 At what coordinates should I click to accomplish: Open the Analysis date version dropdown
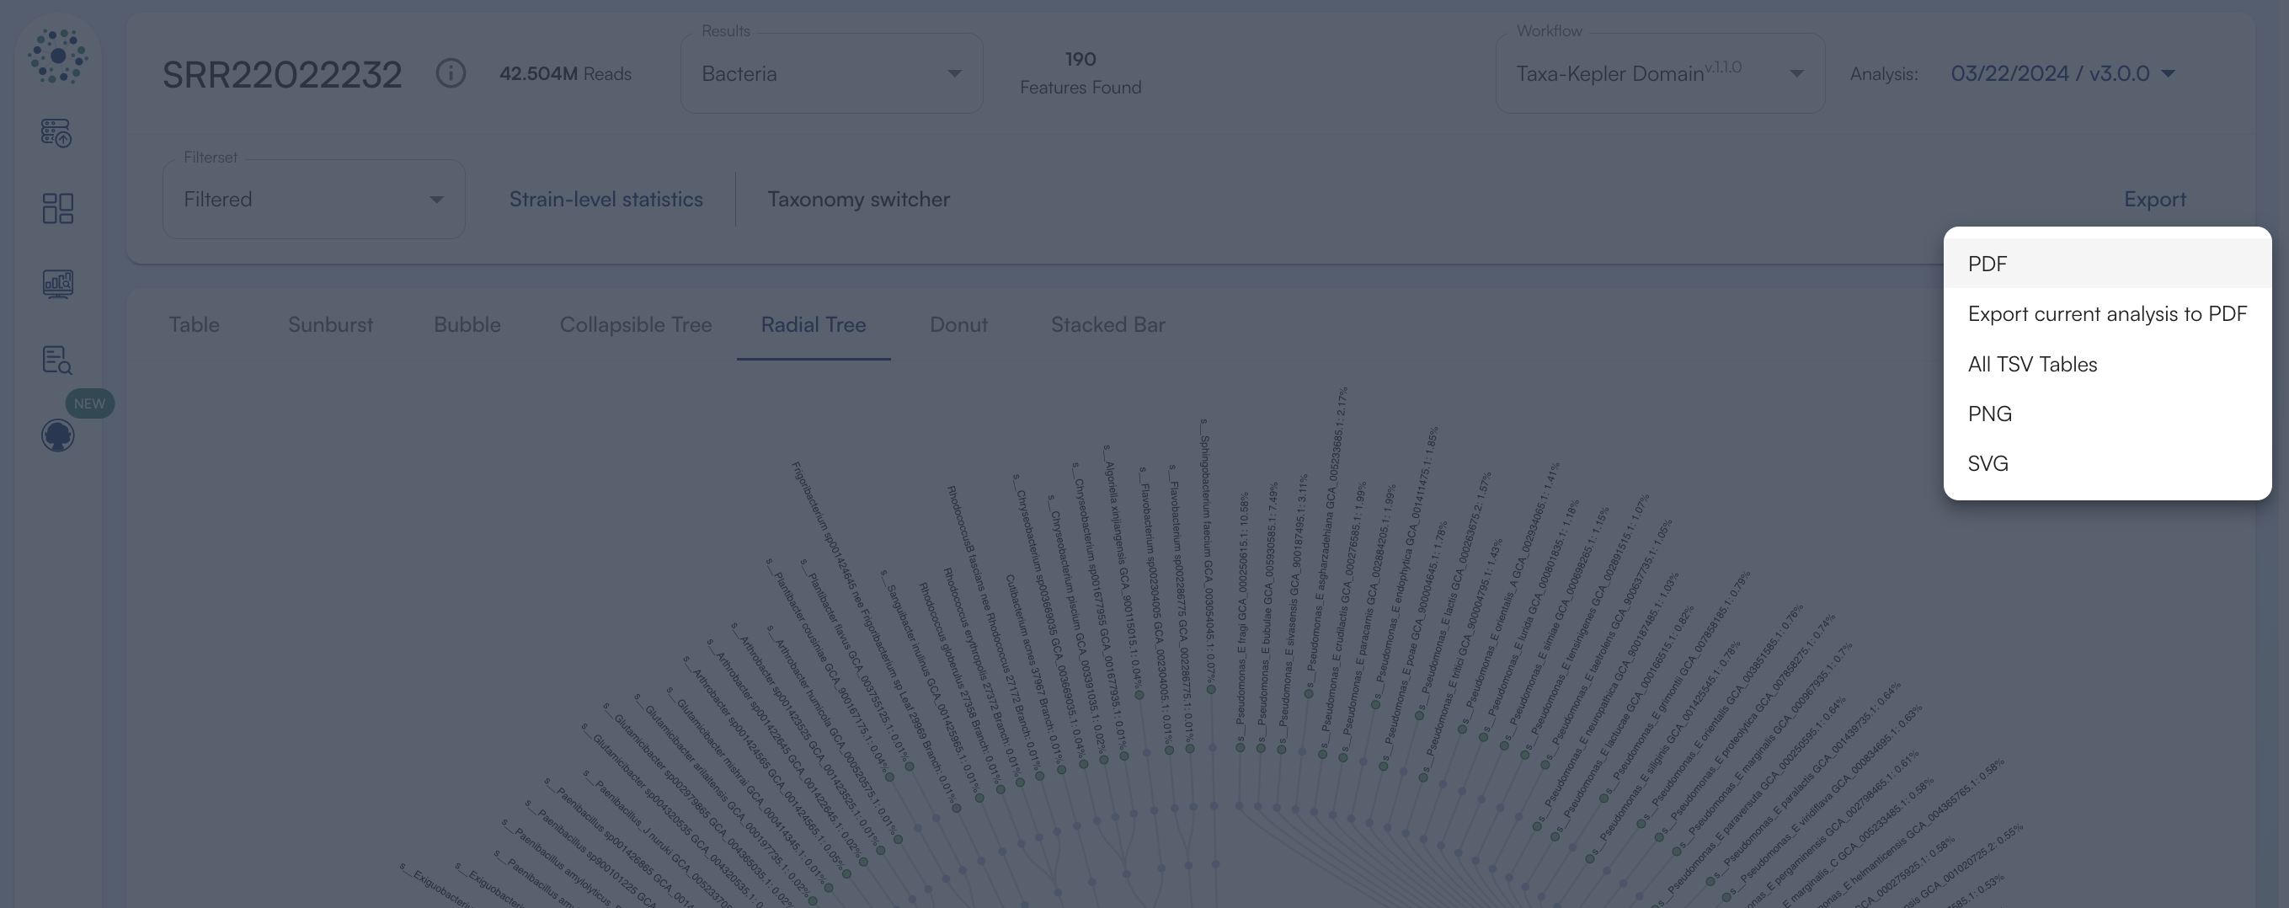click(2060, 74)
